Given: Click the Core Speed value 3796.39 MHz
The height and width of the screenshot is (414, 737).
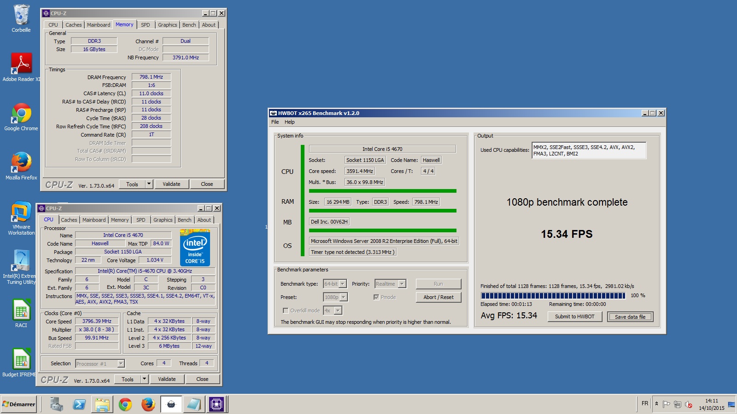Looking at the screenshot, I should pyautogui.click(x=97, y=322).
